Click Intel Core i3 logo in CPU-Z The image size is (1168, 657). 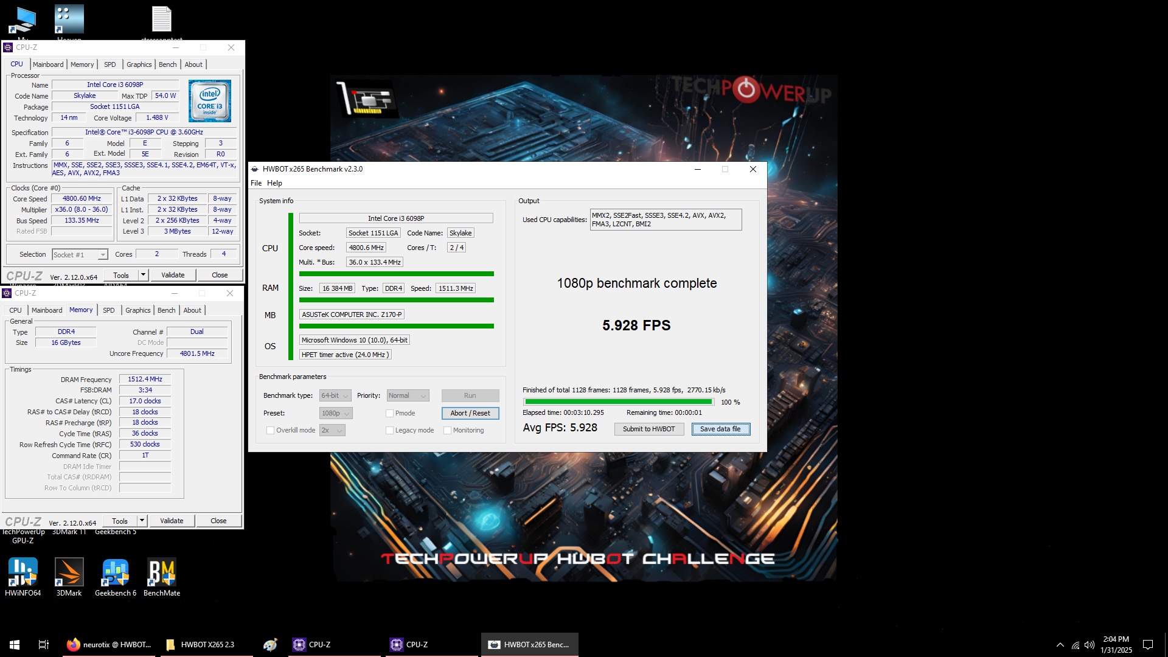coord(210,101)
